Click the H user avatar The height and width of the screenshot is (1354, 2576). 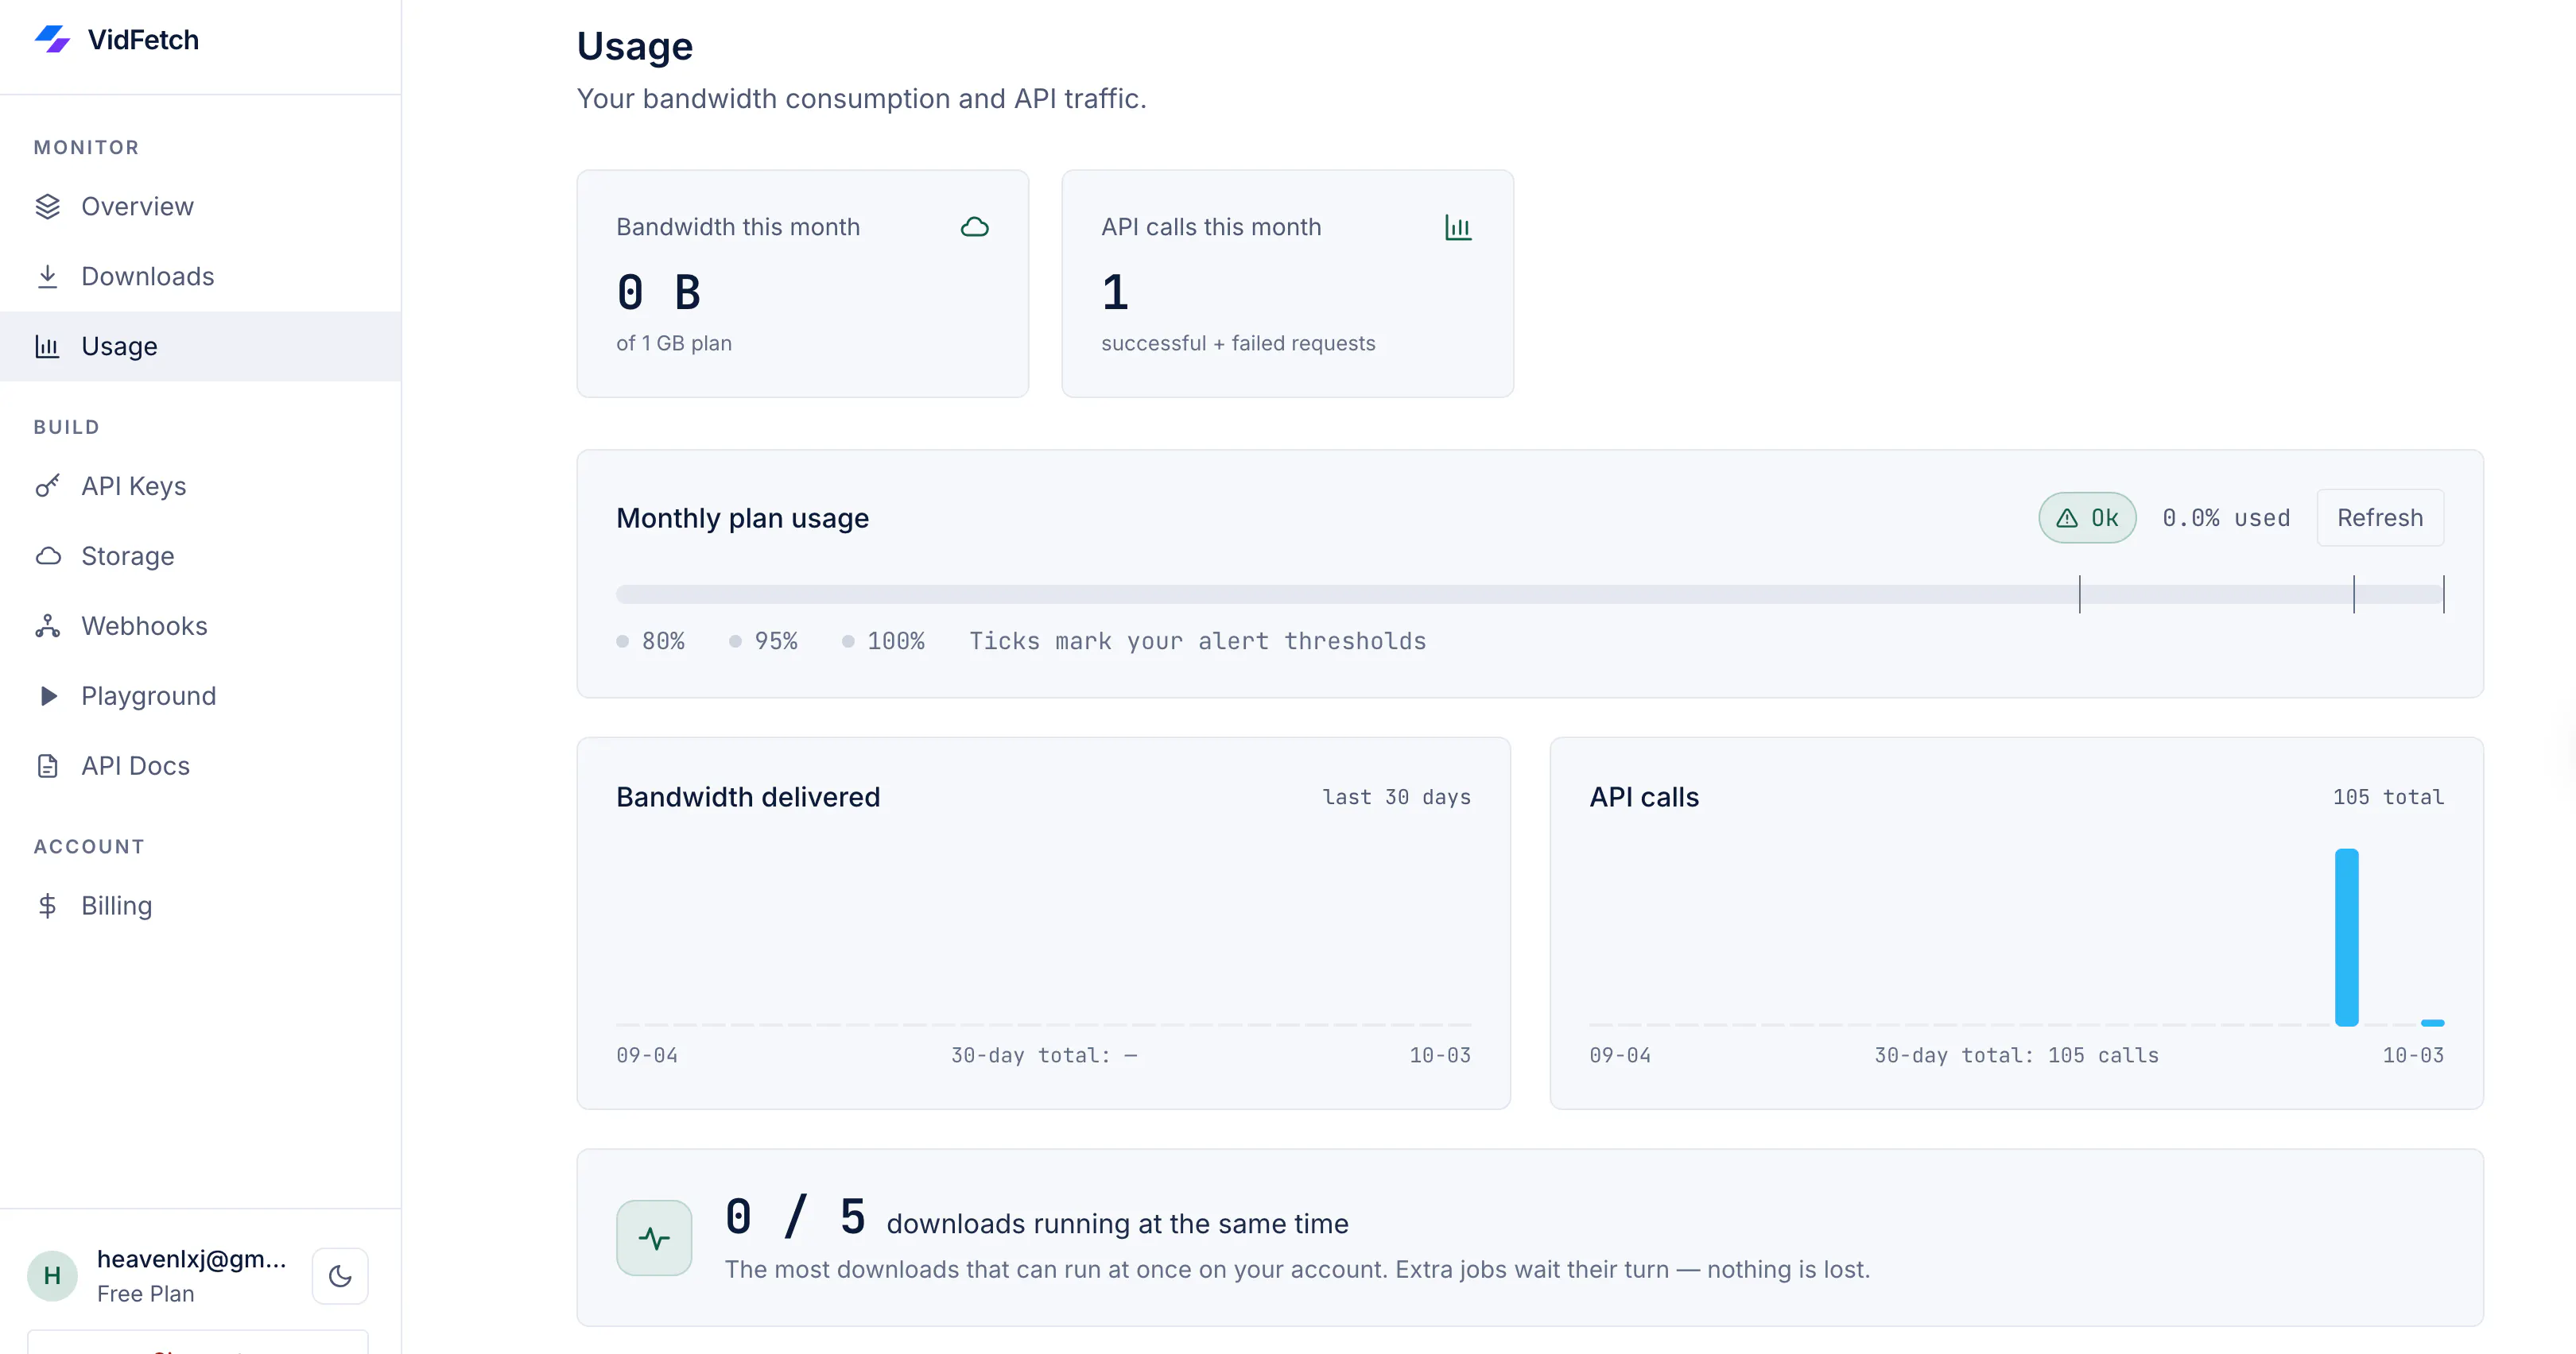click(x=52, y=1276)
